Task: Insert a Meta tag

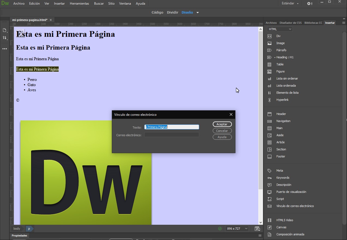Action: pyautogui.click(x=280, y=171)
